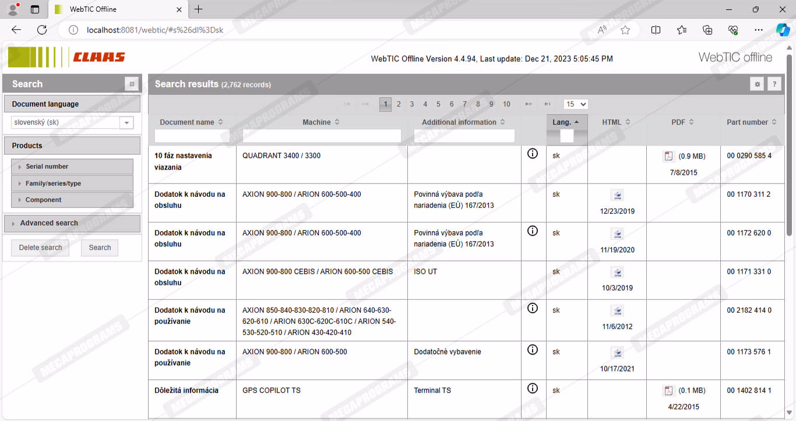Open PDF for GPS COPILOT TS
The height and width of the screenshot is (421, 796).
(x=668, y=391)
